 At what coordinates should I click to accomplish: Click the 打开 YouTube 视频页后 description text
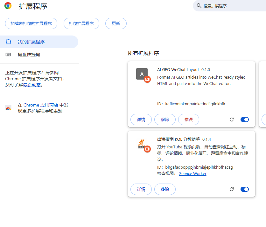pyautogui.click(x=203, y=153)
